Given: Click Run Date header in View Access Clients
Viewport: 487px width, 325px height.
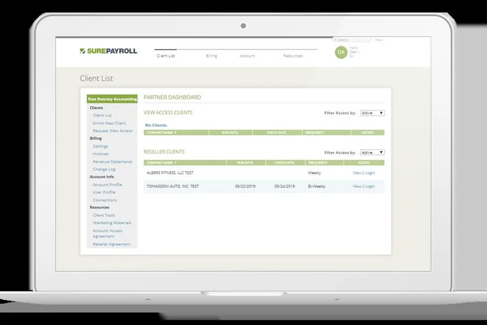Looking at the screenshot, I should pyautogui.click(x=229, y=133).
